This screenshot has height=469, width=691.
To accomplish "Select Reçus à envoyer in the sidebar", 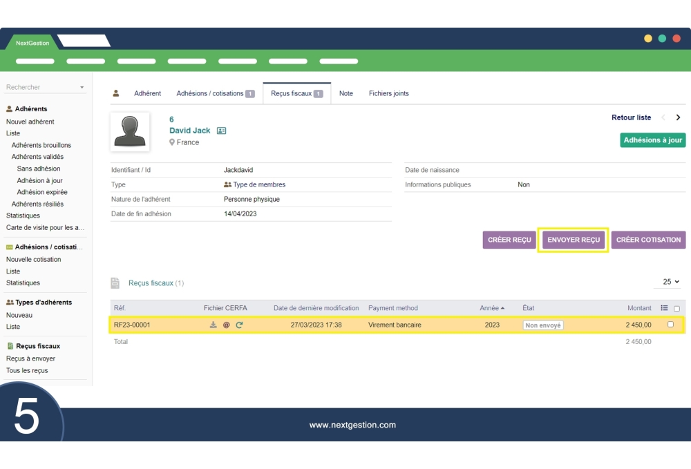I will (30, 358).
